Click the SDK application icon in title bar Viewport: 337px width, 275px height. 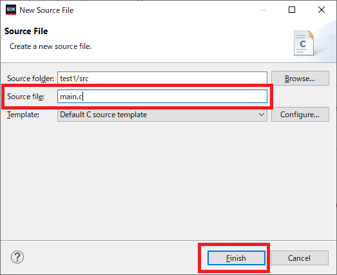[x=11, y=10]
